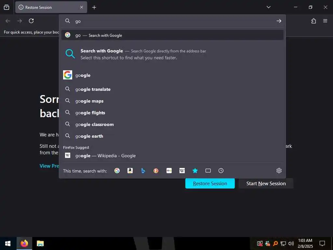333x250 pixels.
Task: Click Firefox icon in the taskbar
Action: click(24, 243)
